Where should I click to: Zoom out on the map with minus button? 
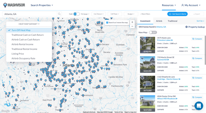click(x=132, y=26)
